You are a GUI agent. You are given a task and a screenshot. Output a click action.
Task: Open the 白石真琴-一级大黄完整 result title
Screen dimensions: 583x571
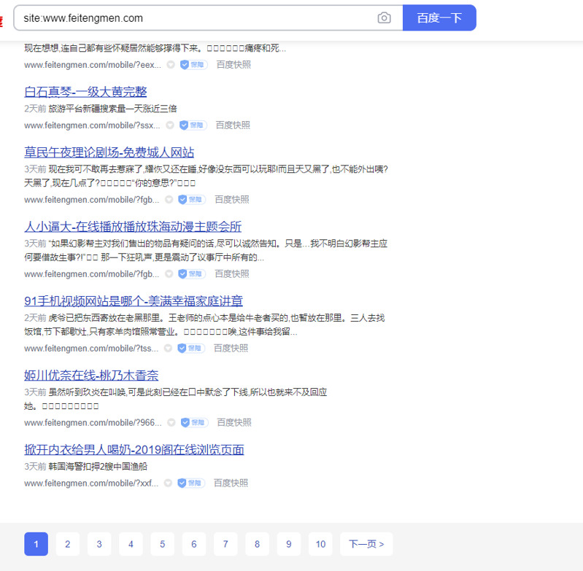[x=85, y=92]
